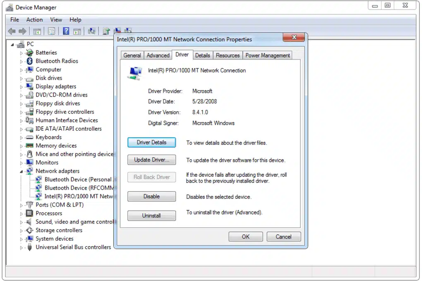The width and height of the screenshot is (422, 281).
Task: Expand the Disk drives node arrow
Action: pyautogui.click(x=21, y=79)
